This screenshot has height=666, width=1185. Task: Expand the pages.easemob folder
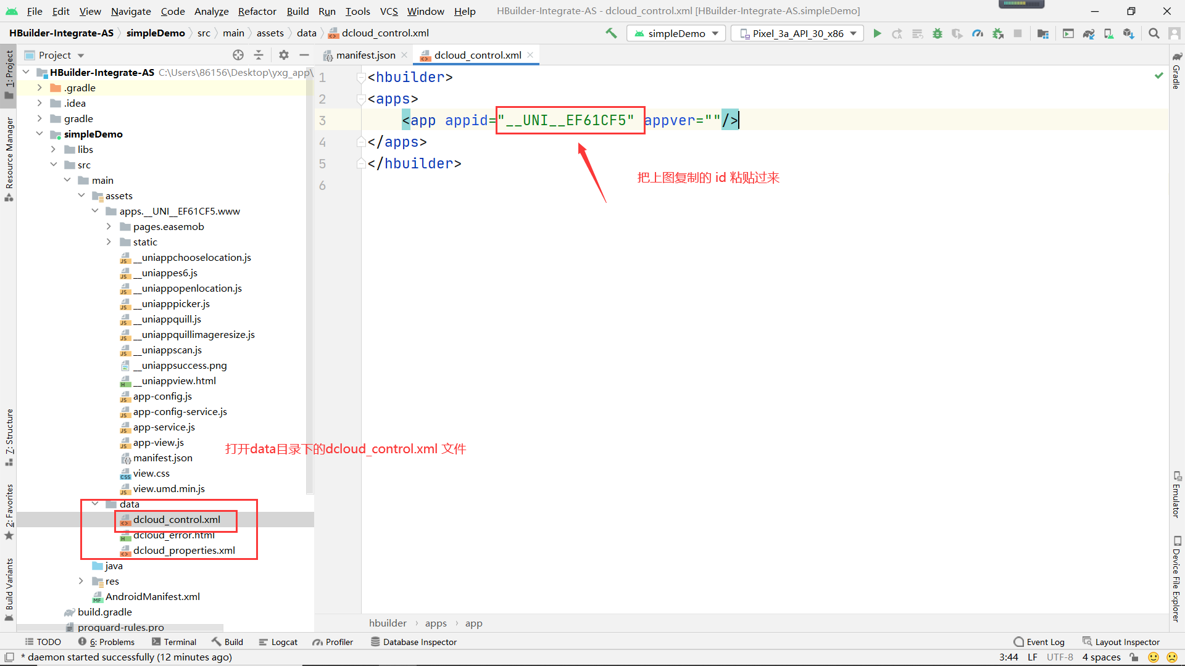pyautogui.click(x=109, y=226)
